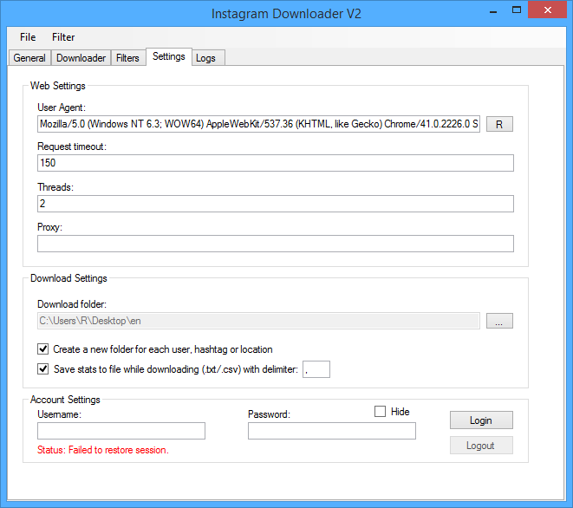
Task: Click the 'Account Settings' group title
Action: coord(65,400)
